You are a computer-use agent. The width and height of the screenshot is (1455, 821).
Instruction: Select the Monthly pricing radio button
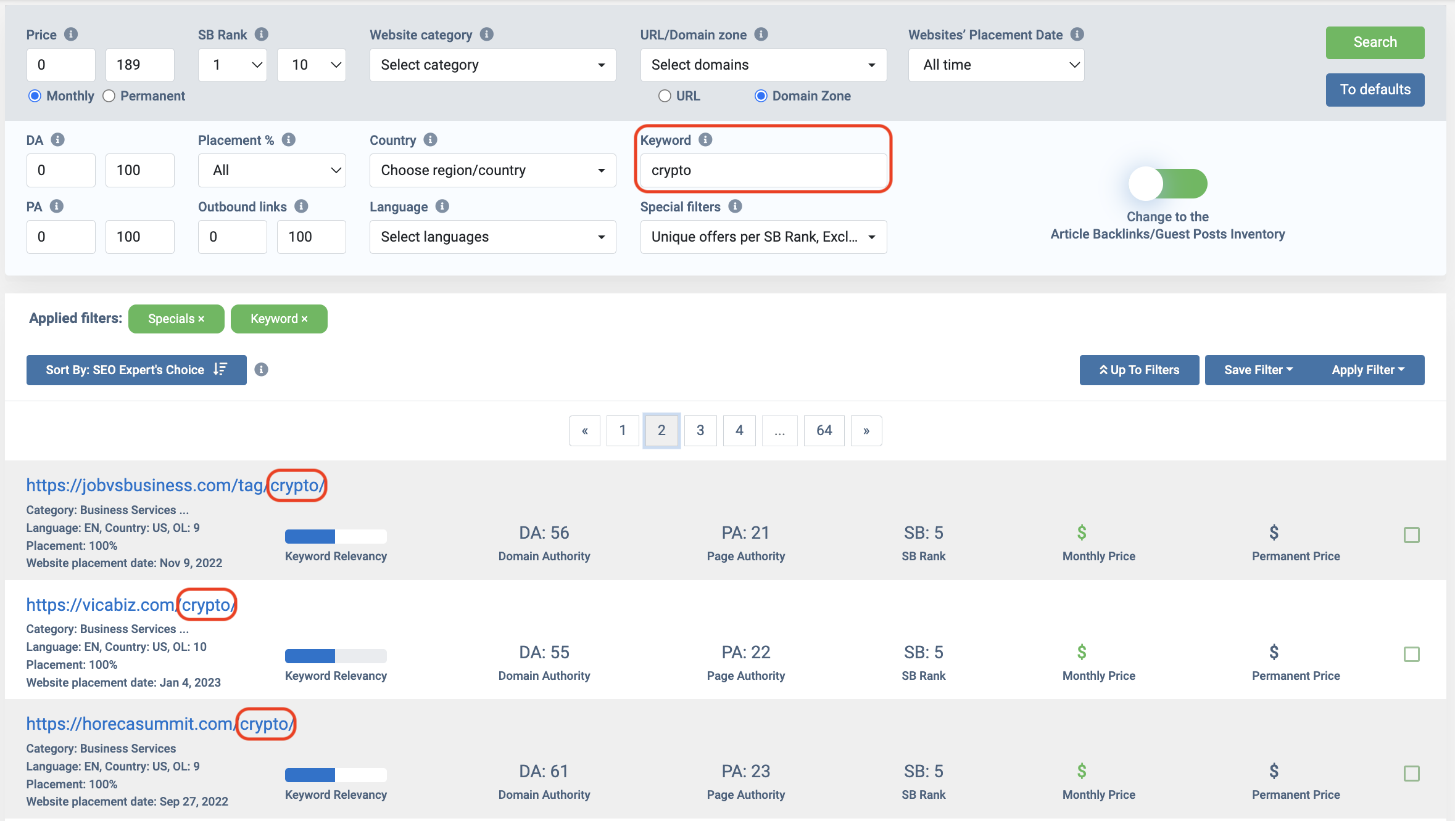(34, 96)
